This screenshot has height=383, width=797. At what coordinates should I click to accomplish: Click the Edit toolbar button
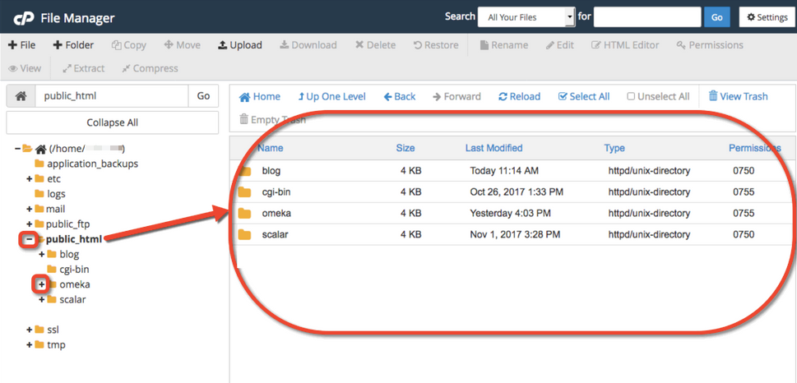tap(559, 45)
